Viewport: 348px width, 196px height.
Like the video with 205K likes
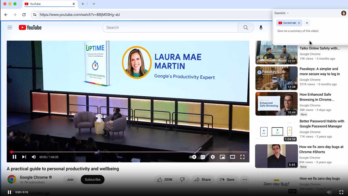(x=165, y=179)
